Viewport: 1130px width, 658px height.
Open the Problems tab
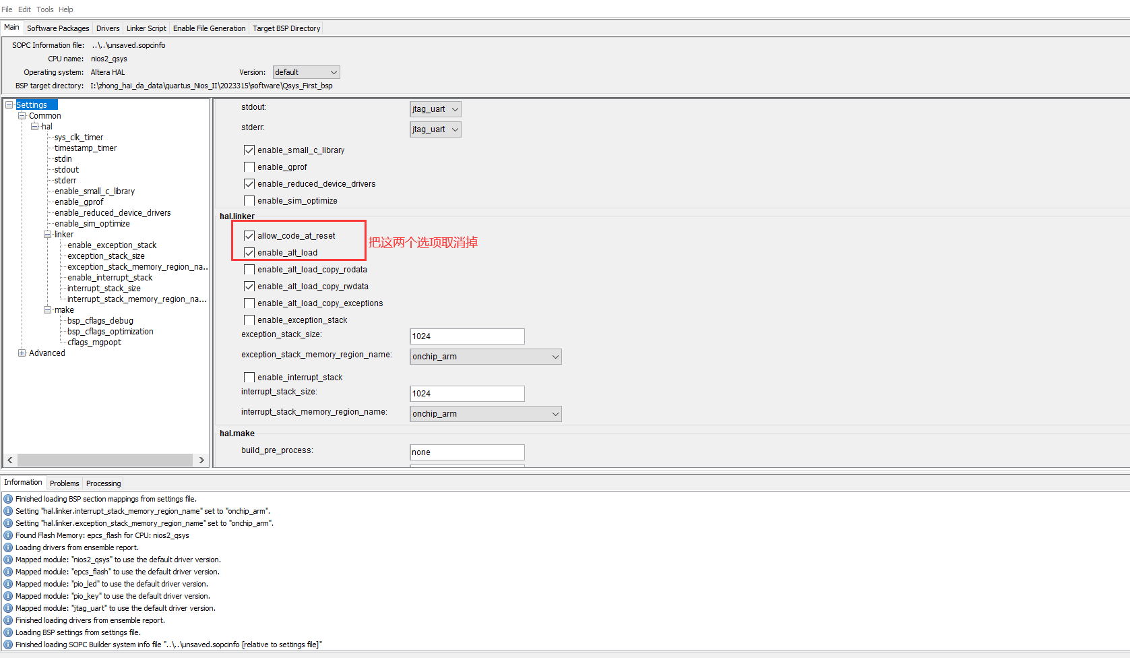pos(64,483)
